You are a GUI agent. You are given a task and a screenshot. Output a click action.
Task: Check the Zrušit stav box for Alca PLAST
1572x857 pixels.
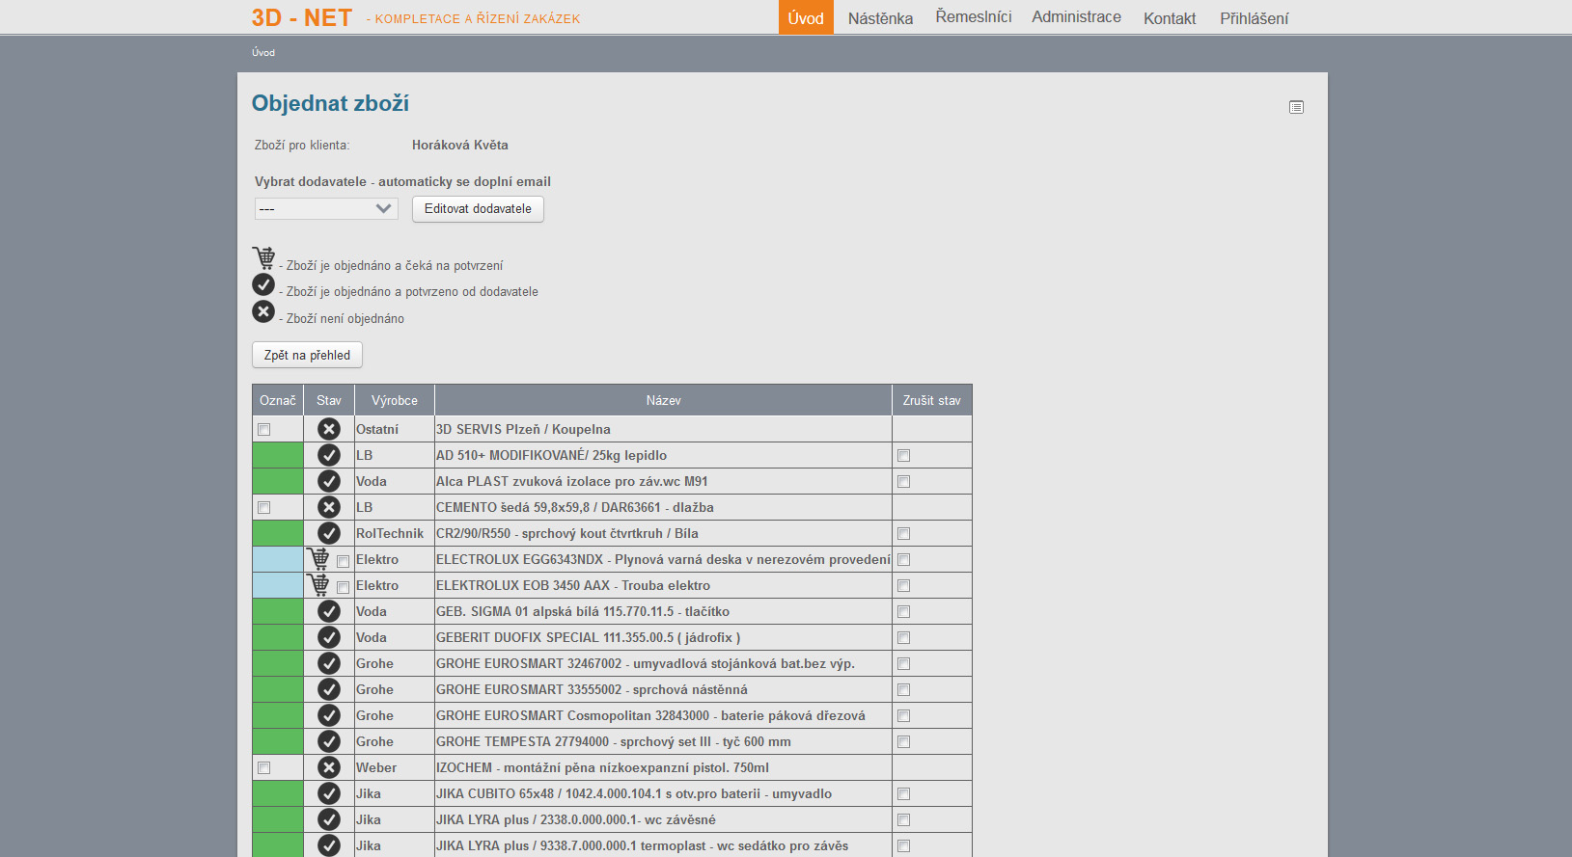coord(904,482)
